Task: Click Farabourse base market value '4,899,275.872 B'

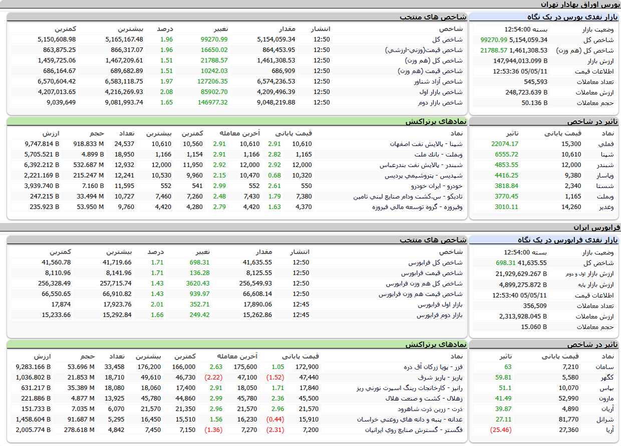Action: [x=523, y=285]
